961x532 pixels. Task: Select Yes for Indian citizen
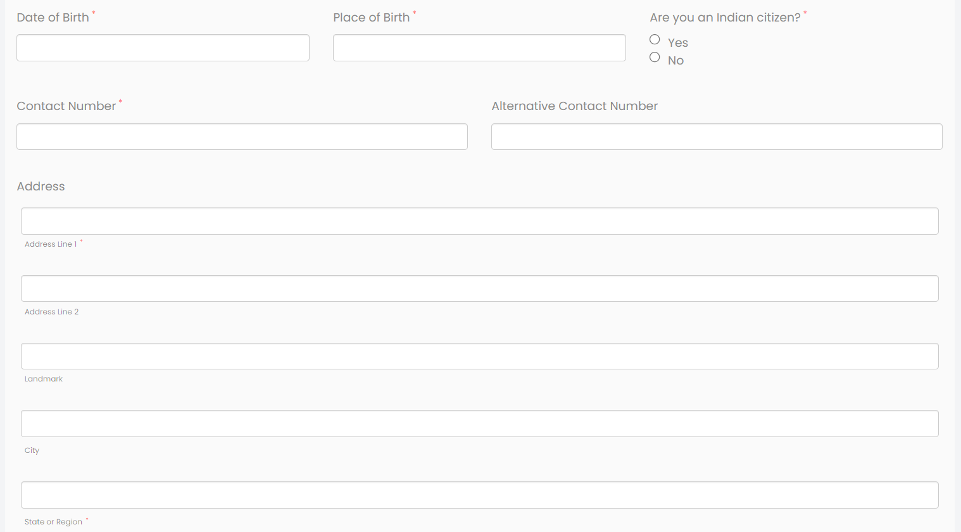[655, 40]
